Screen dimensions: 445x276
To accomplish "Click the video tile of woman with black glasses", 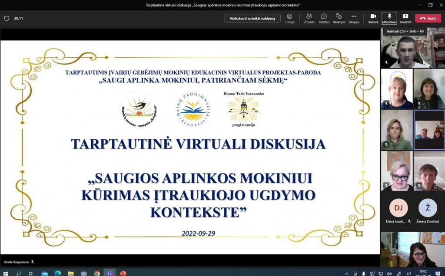I will tap(397, 171).
